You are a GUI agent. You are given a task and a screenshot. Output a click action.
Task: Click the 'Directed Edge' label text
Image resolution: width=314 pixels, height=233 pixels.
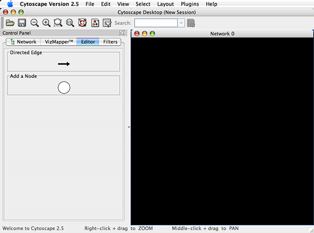[x=26, y=53]
